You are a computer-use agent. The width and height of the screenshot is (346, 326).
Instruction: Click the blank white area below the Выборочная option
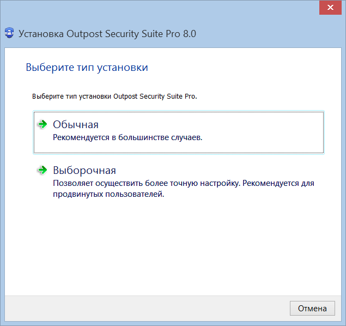174,245
